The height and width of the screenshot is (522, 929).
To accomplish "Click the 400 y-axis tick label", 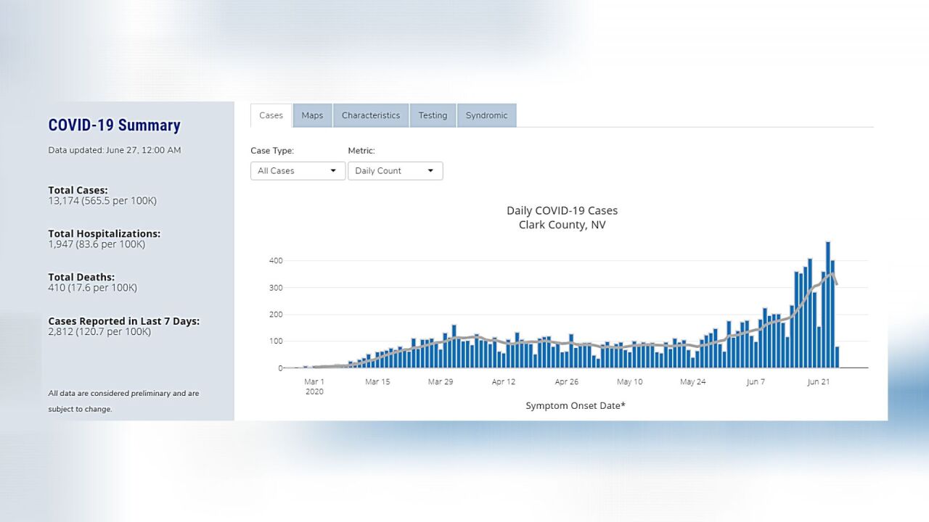I will pos(275,260).
